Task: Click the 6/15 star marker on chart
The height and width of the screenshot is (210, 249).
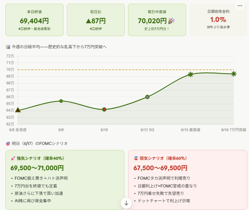Action: tap(191, 74)
